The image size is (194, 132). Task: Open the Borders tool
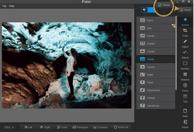pyautogui.click(x=185, y=66)
